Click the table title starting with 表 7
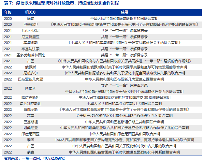 pyautogui.click(x=61, y=3)
